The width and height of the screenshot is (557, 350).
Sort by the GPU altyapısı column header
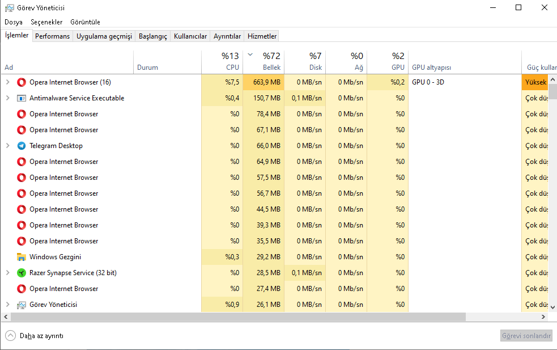(465, 61)
